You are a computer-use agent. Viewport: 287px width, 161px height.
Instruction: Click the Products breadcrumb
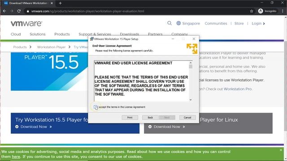tap(20, 47)
